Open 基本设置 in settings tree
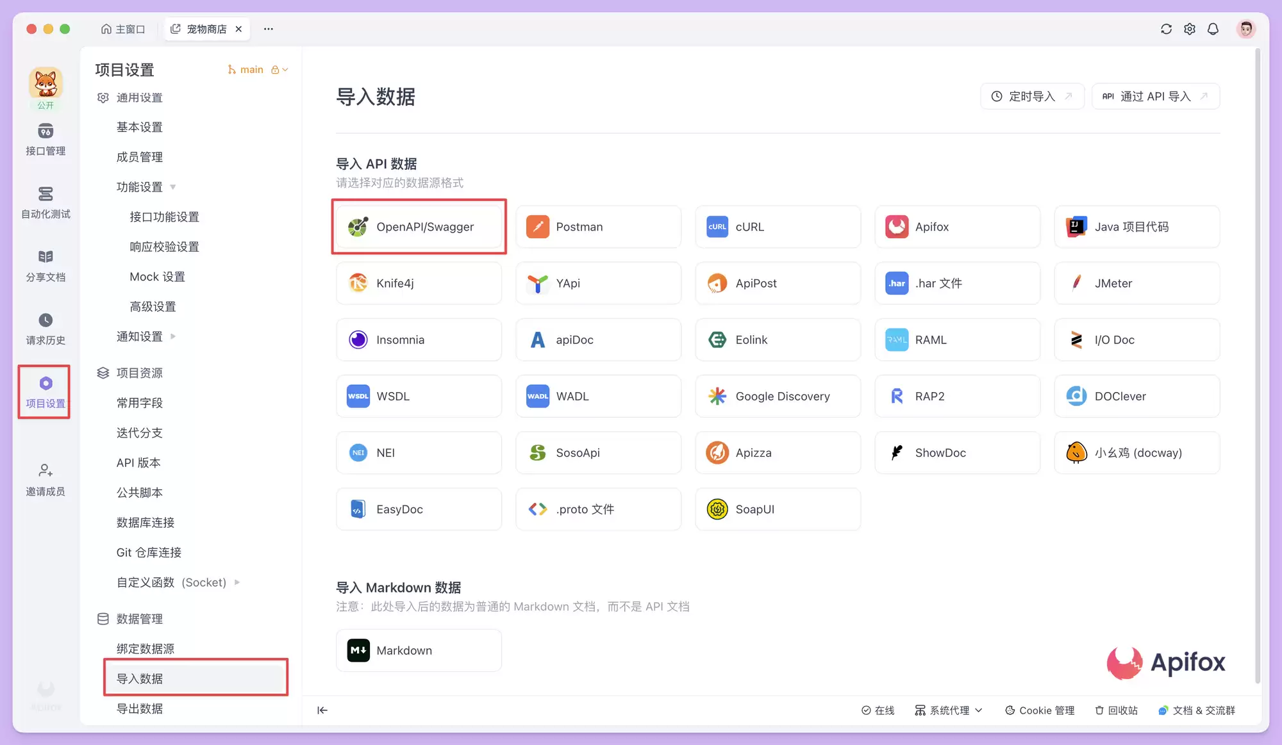The height and width of the screenshot is (745, 1282). tap(140, 127)
